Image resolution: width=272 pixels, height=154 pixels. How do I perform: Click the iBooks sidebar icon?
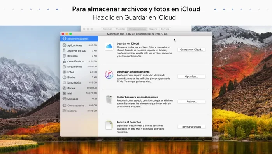click(x=64, y=78)
